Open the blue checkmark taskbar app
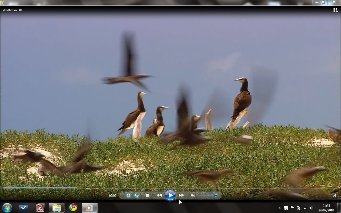This screenshot has width=341, height=213. [x=24, y=208]
